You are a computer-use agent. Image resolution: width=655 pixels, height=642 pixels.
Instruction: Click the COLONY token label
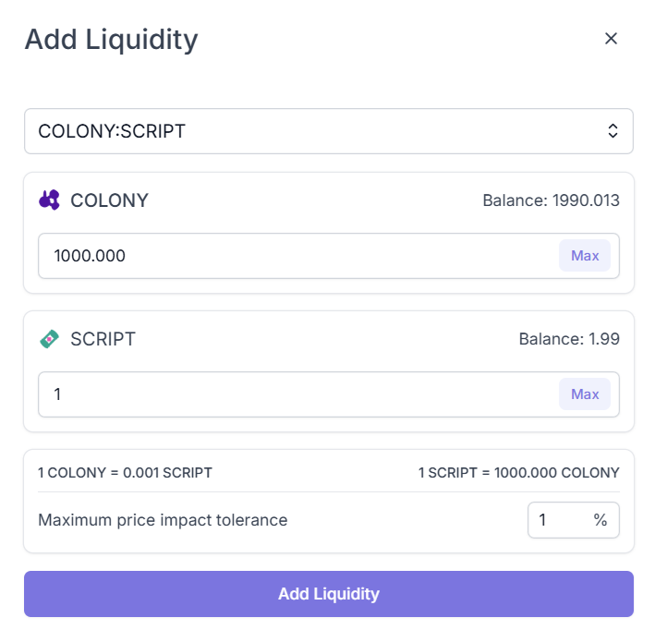[x=109, y=200]
